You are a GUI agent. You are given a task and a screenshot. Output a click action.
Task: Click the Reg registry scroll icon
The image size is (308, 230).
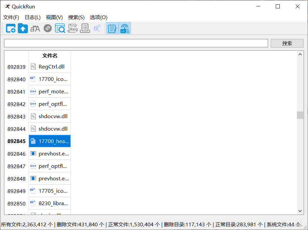pyautogui.click(x=73, y=28)
